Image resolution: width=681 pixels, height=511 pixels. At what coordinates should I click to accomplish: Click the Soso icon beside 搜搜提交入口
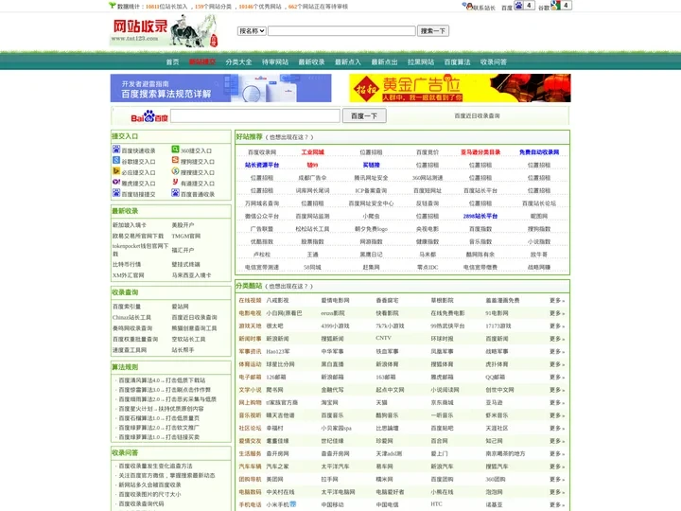[175, 171]
